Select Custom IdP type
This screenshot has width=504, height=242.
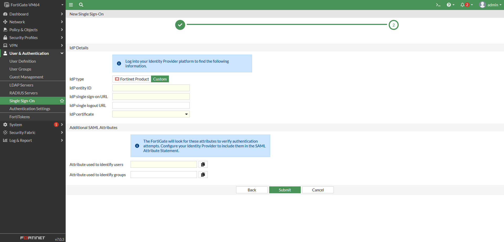pyautogui.click(x=160, y=79)
